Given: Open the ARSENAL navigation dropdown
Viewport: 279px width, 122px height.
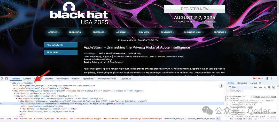Looking at the screenshot, I should pyautogui.click(x=122, y=32).
